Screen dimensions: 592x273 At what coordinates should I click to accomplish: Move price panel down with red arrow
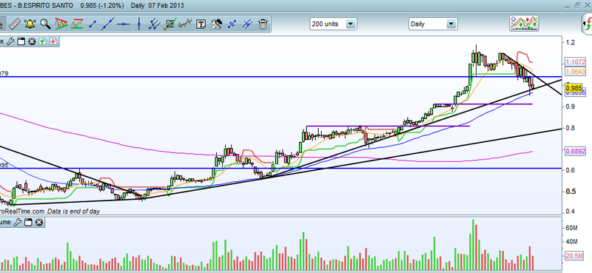coord(53,41)
